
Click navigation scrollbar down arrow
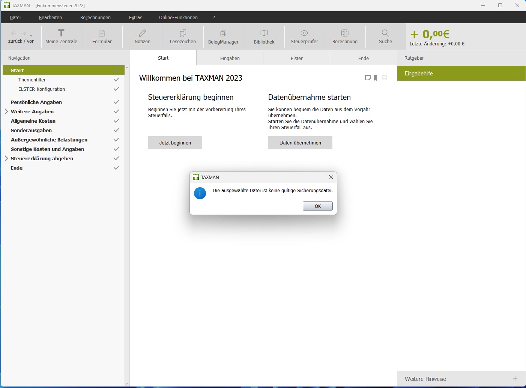pyautogui.click(x=127, y=384)
